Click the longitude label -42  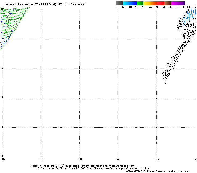[x=41, y=159]
